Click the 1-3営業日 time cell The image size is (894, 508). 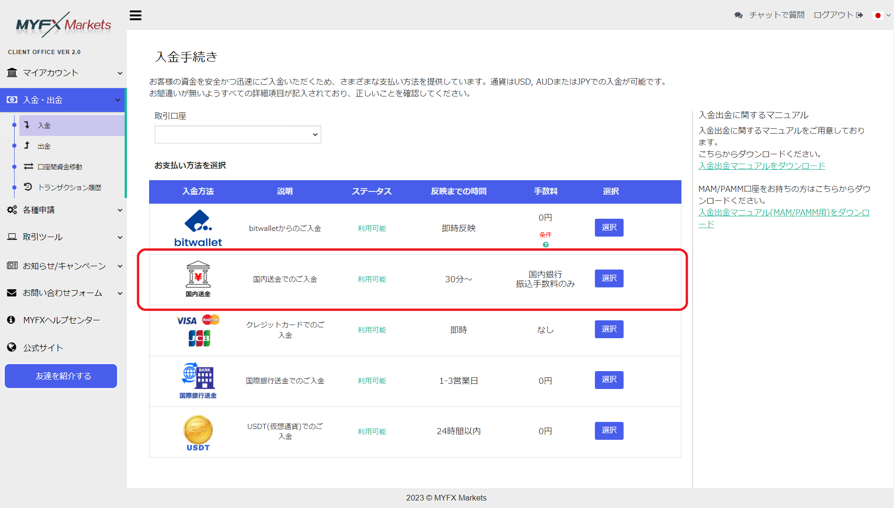tap(459, 381)
